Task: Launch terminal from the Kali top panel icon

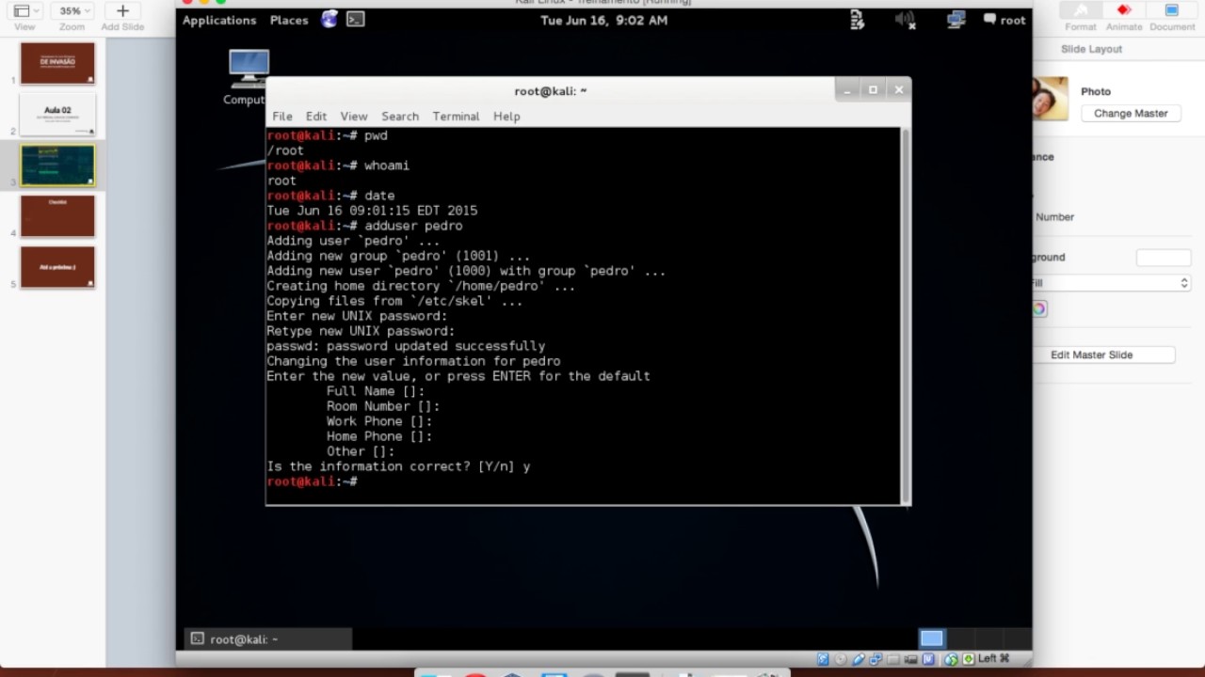Action: pyautogui.click(x=356, y=20)
